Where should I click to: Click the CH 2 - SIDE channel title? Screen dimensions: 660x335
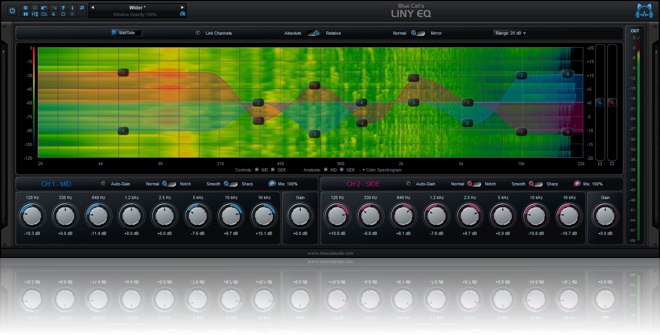(x=363, y=184)
